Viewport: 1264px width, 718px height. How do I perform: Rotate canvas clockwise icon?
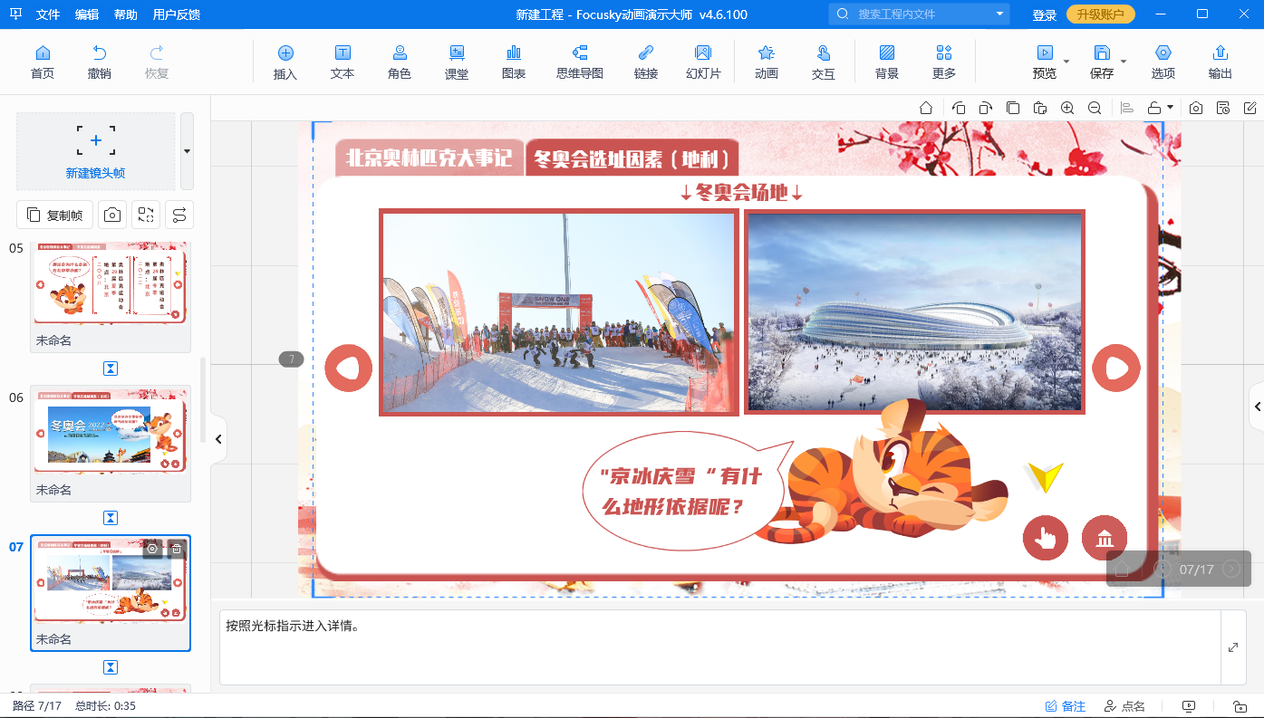[986, 108]
